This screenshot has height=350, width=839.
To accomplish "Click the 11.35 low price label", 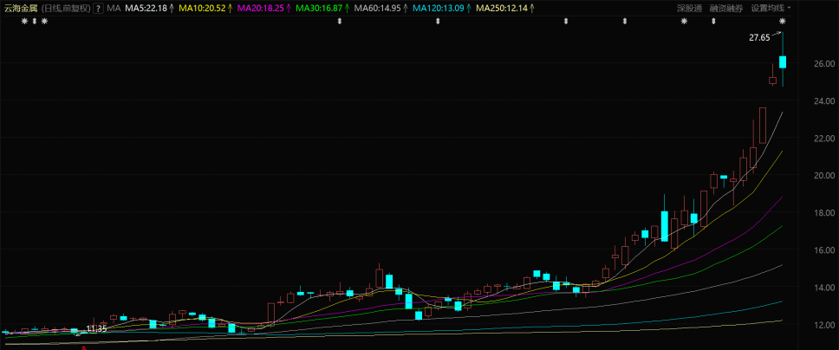I will pos(97,329).
